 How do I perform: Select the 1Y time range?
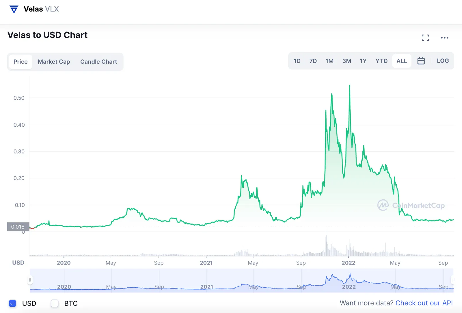coord(363,61)
